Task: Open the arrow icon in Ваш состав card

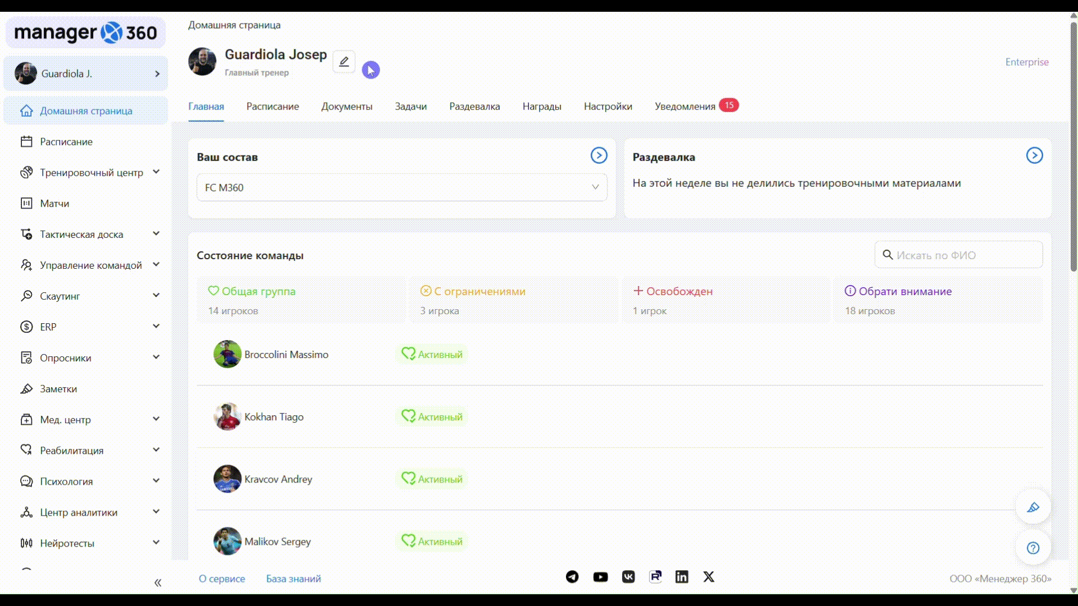Action: [x=599, y=155]
